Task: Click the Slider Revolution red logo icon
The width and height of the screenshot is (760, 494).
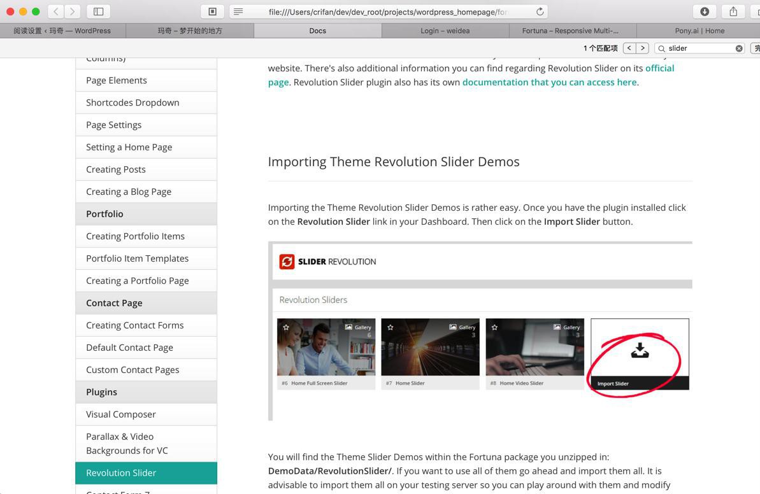Action: click(287, 262)
